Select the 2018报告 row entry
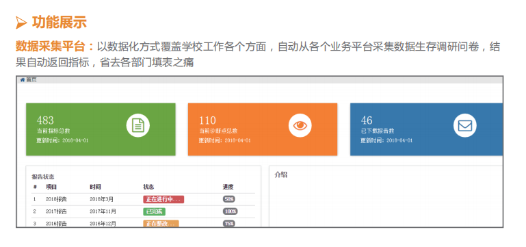The height and width of the screenshot is (247, 526). [x=56, y=199]
